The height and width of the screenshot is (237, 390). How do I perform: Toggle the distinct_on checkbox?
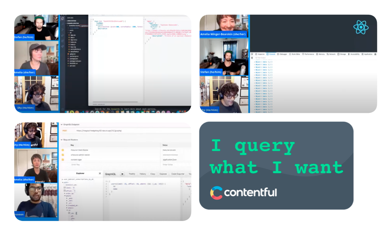(x=65, y=185)
